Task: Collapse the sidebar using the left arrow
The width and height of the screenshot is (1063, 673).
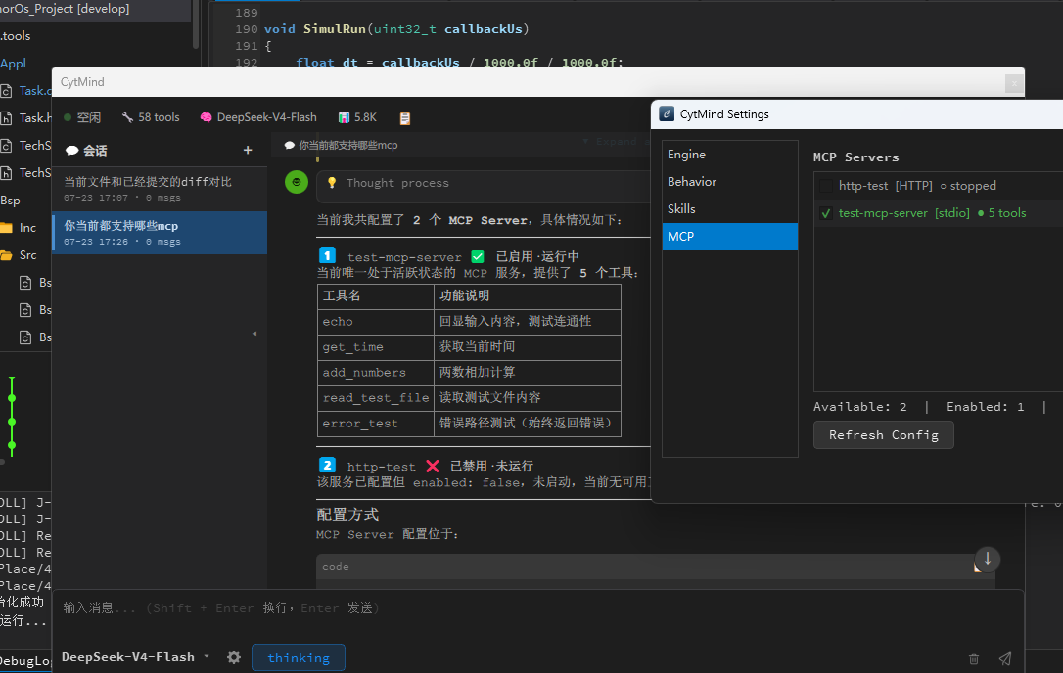Action: click(254, 334)
